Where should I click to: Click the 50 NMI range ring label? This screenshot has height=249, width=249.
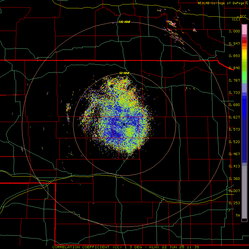[124, 73]
